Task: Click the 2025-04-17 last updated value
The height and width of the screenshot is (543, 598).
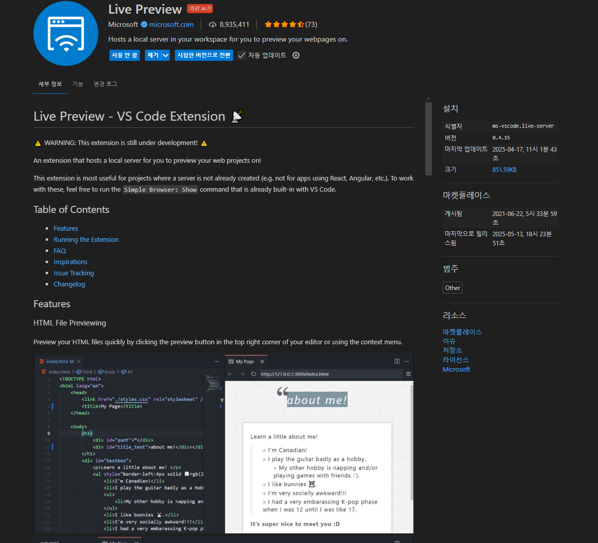Action: click(x=525, y=154)
